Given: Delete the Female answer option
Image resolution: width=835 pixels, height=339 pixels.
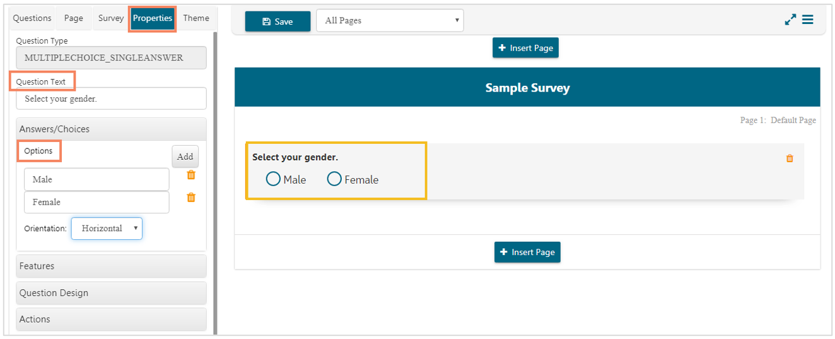Looking at the screenshot, I should coord(191,198).
